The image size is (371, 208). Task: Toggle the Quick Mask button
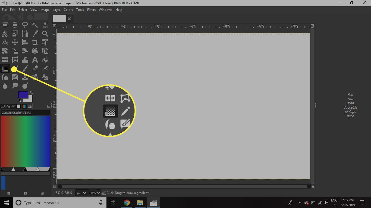[x=55, y=186]
